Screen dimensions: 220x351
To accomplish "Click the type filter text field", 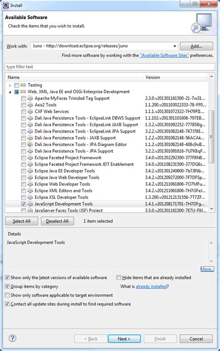I will [x=110, y=67].
